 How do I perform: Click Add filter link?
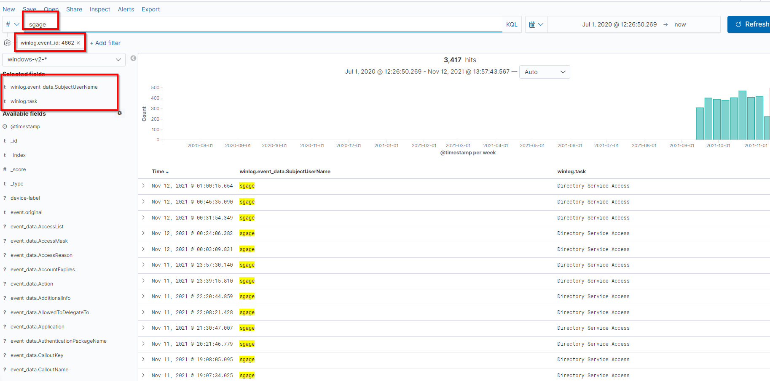(x=105, y=43)
